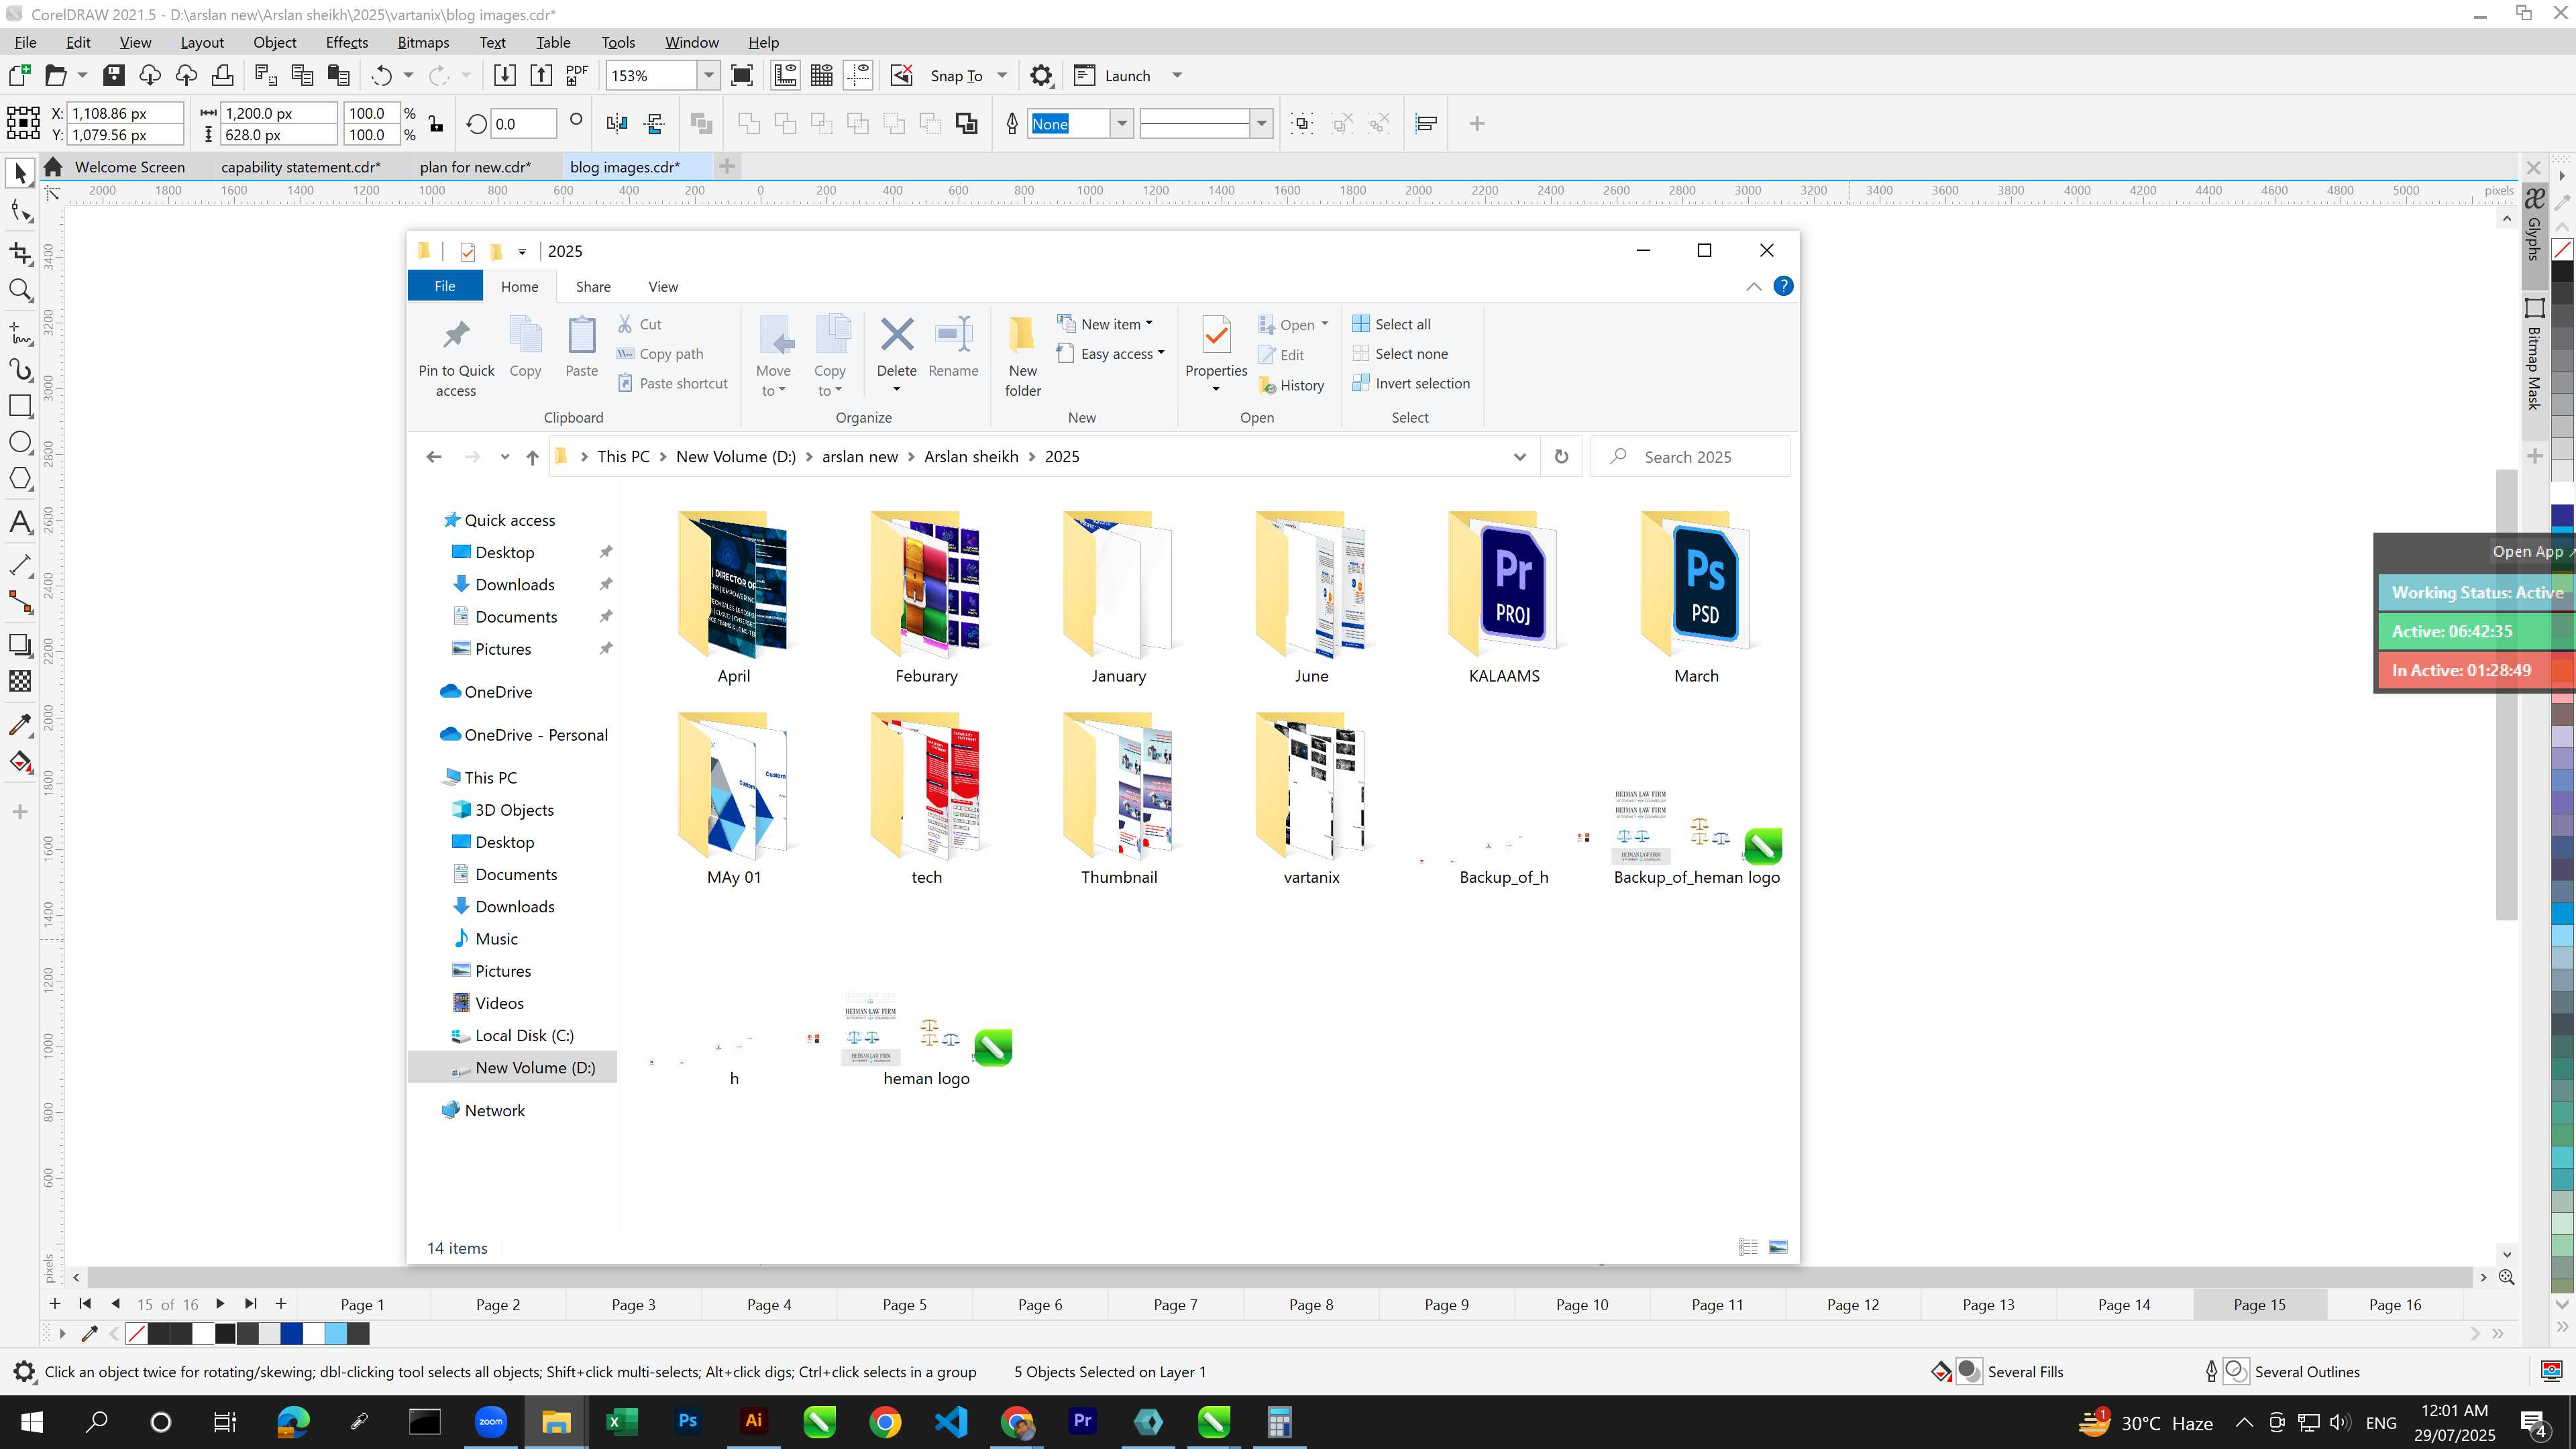
Task: Toggle the lock ratio padlock
Action: pos(436,124)
